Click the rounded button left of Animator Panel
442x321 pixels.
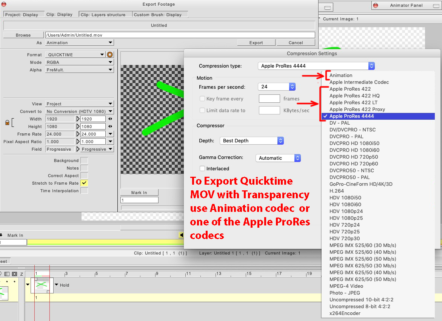tap(327, 8)
